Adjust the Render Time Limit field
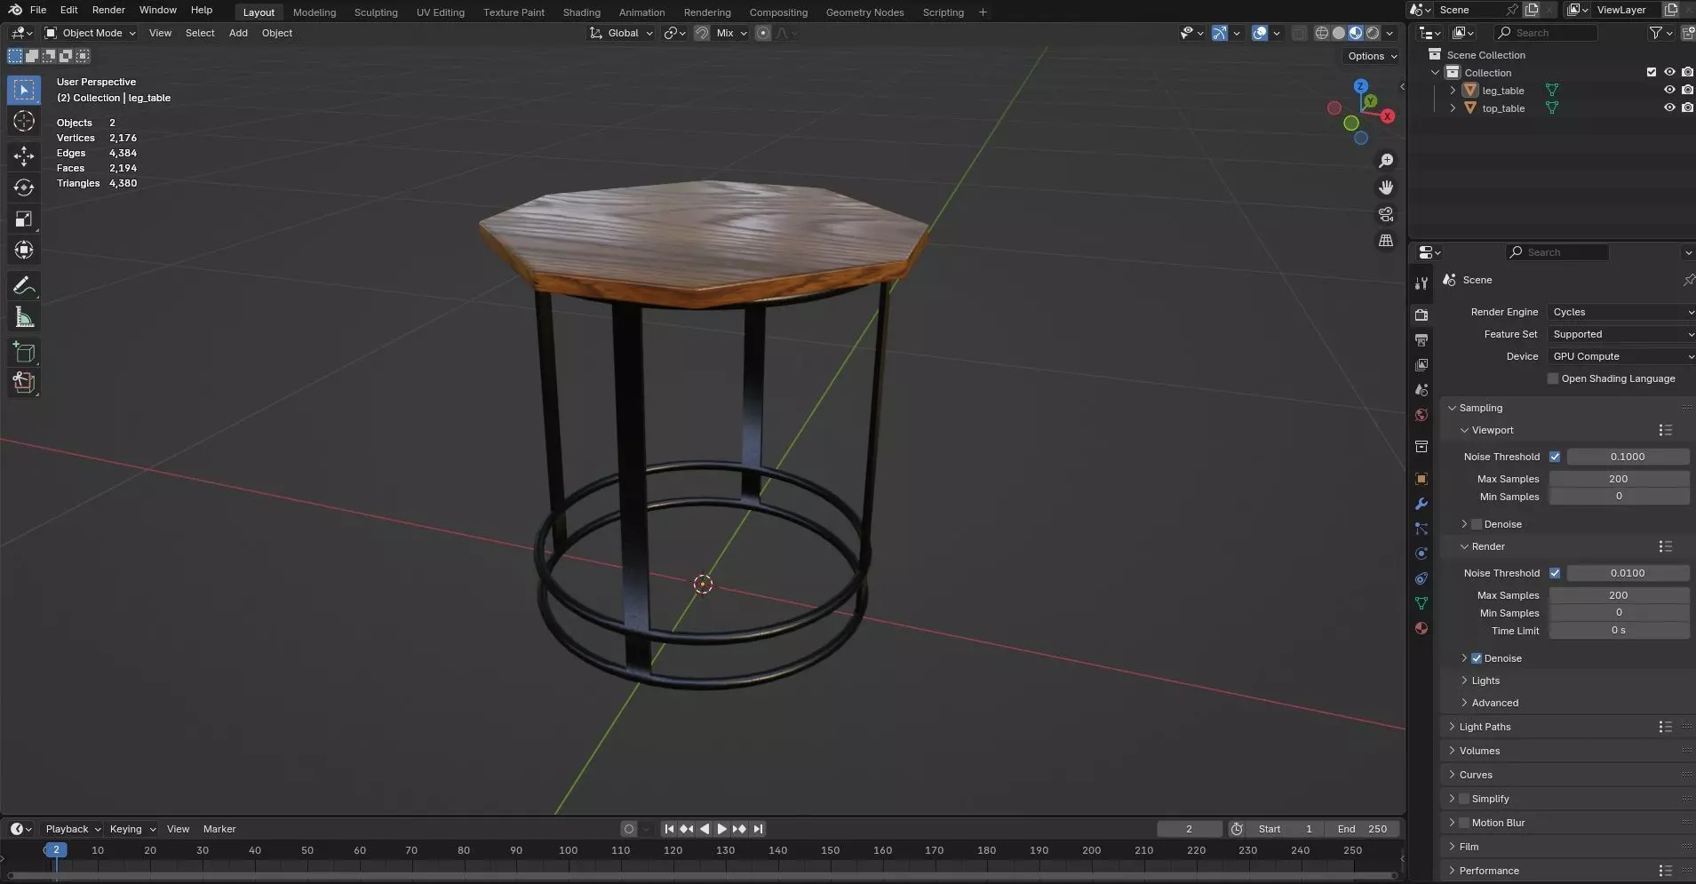 pyautogui.click(x=1619, y=631)
